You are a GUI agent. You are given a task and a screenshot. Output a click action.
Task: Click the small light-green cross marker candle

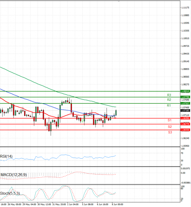pos(82,121)
